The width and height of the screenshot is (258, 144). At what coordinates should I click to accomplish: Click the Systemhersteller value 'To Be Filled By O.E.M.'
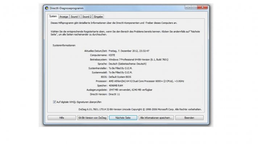pos(120,68)
